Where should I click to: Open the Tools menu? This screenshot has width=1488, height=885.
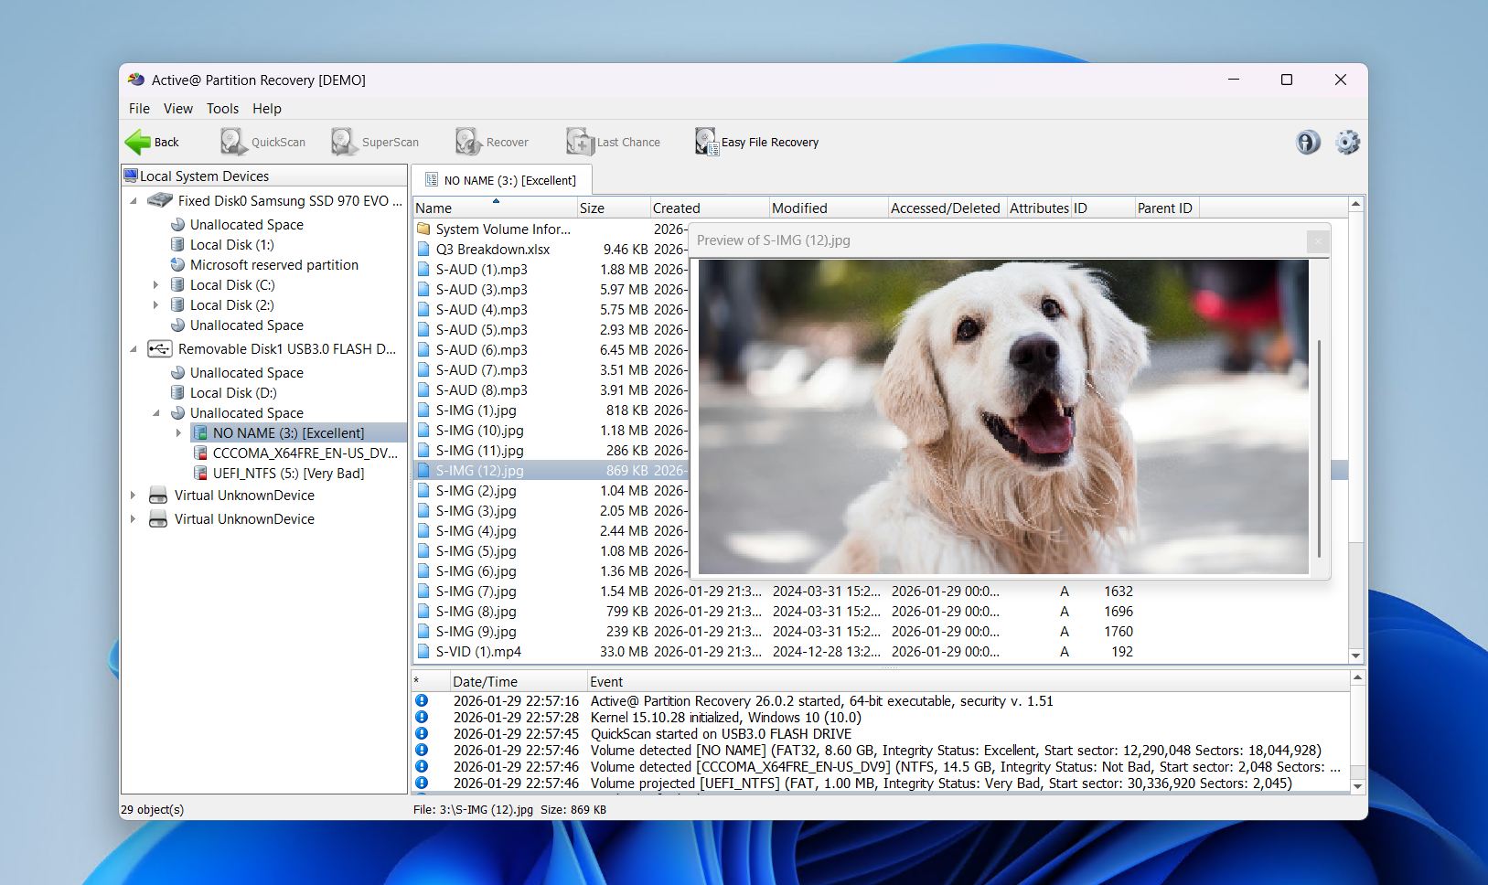[222, 108]
